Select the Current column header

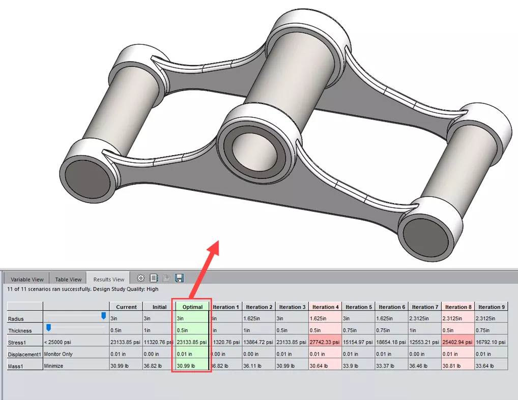[x=126, y=307]
